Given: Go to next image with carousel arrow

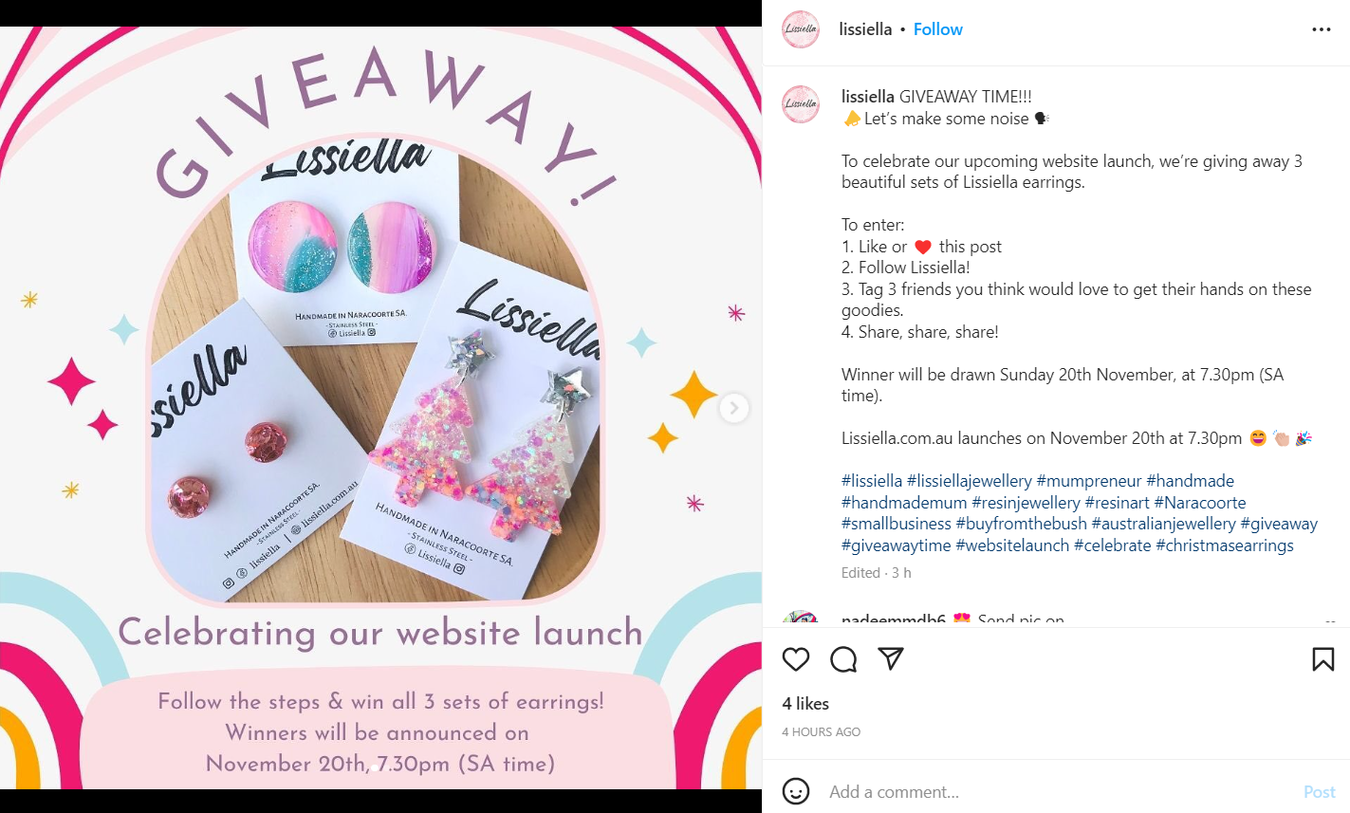Looking at the screenshot, I should (733, 408).
